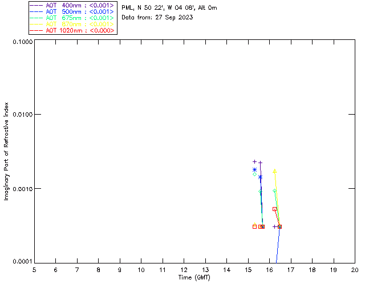
Task: Click the 'Time (GMT)' x-axis title
Action: pyautogui.click(x=194, y=278)
